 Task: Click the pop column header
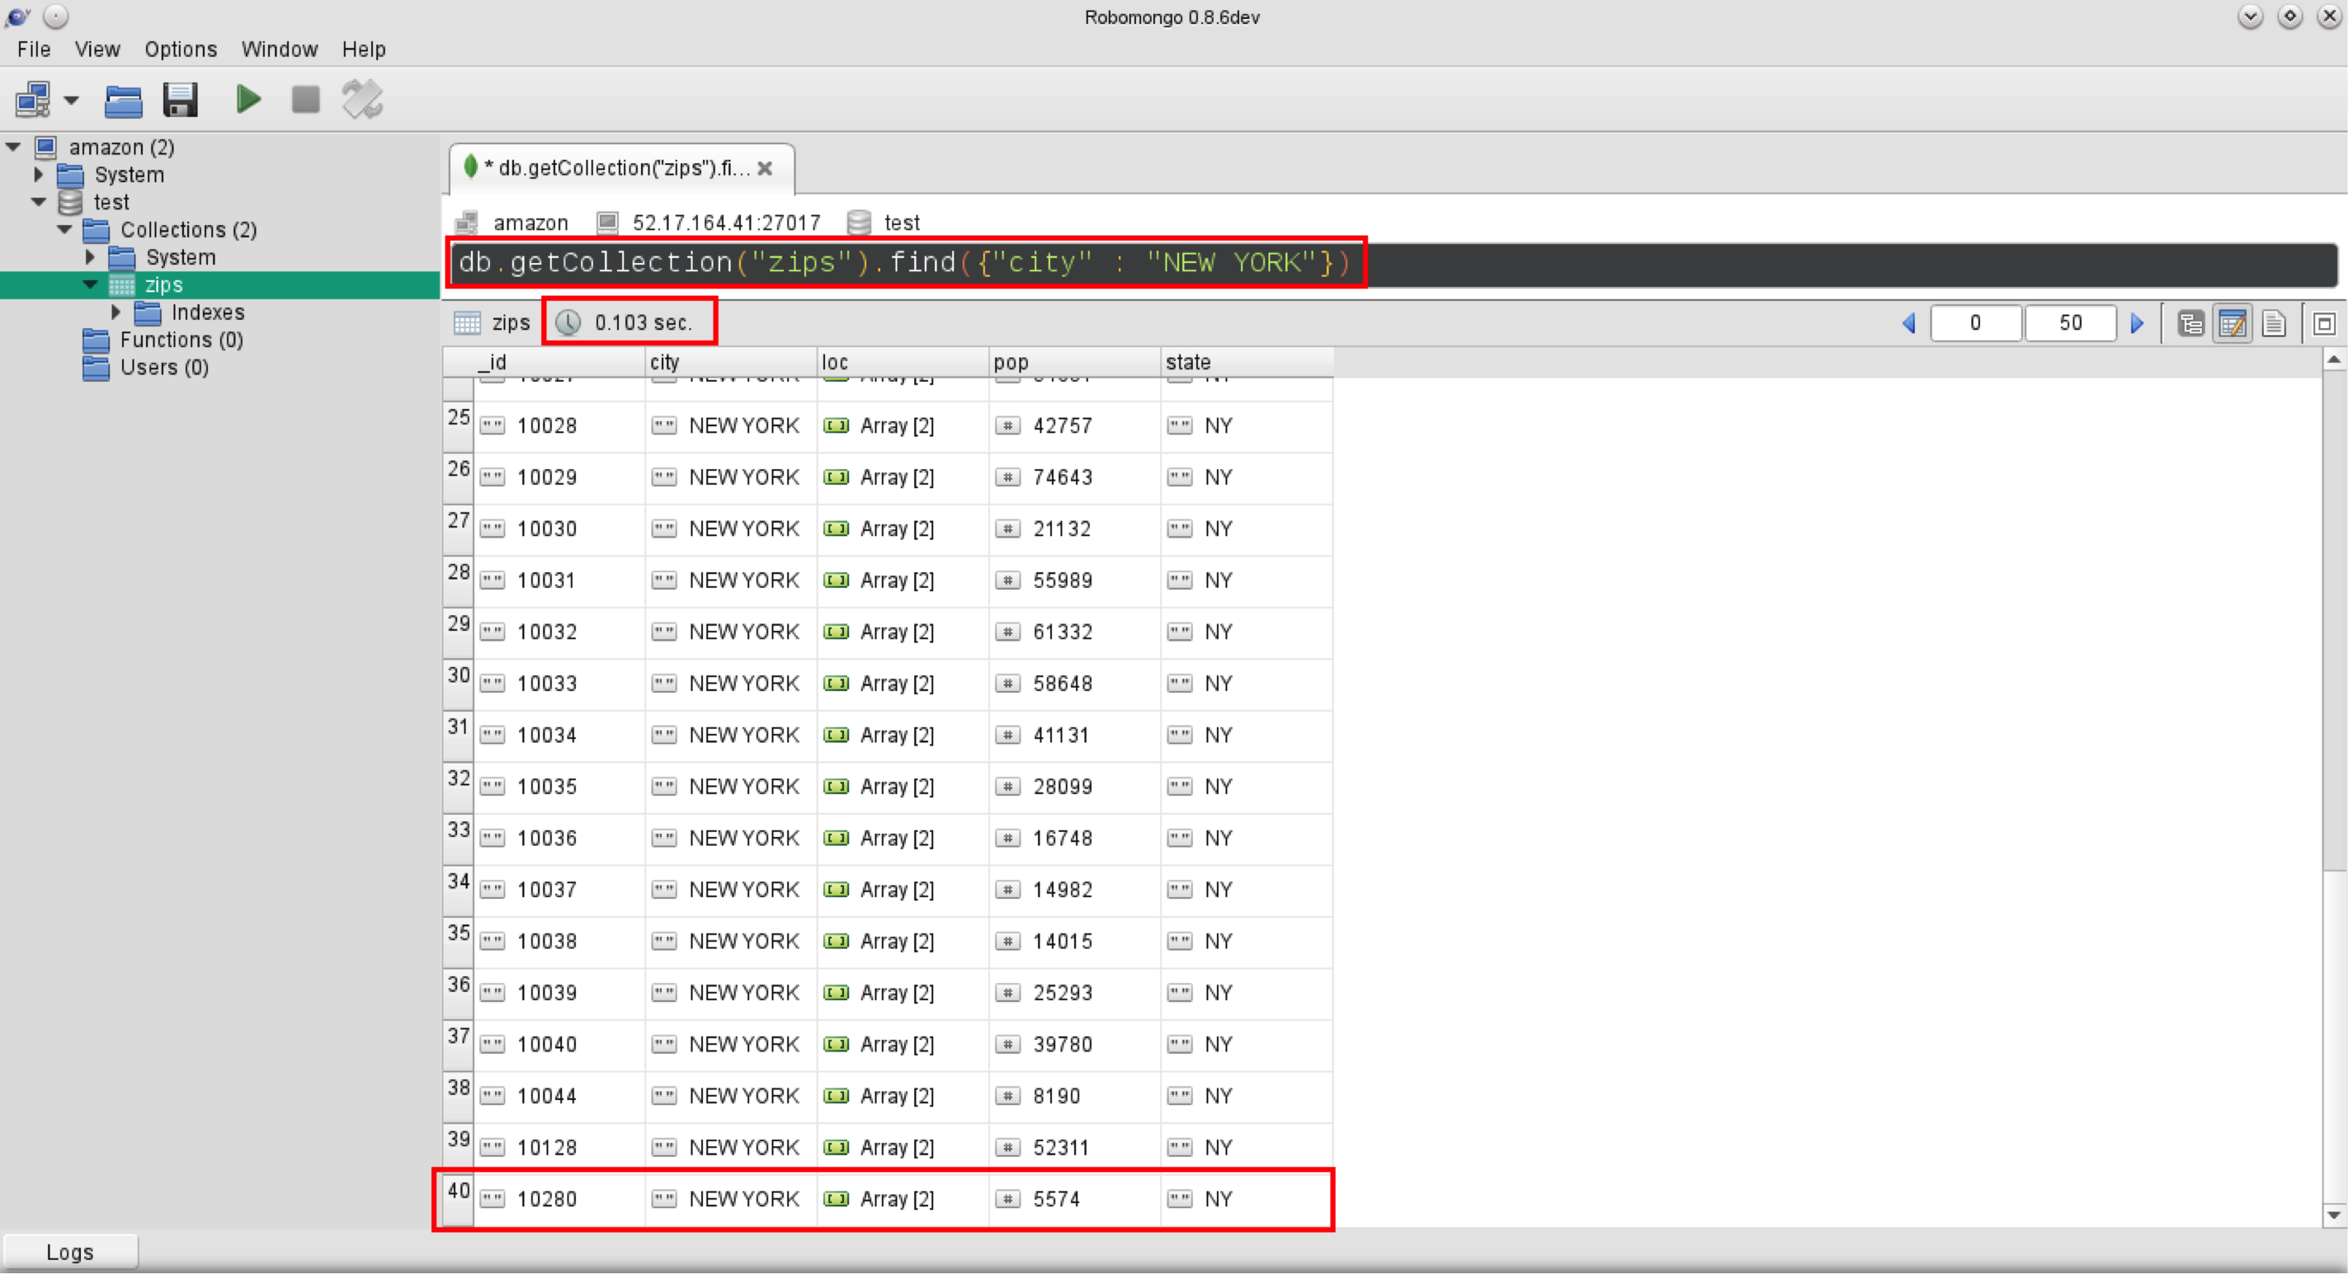point(1073,363)
